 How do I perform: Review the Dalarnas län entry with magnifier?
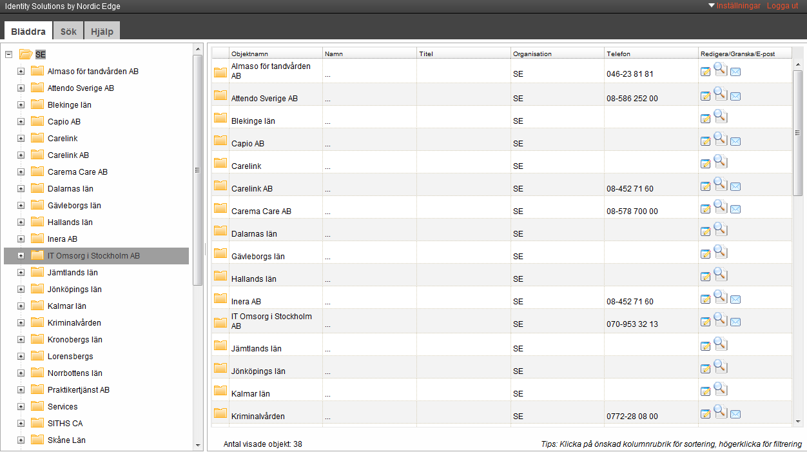[720, 229]
